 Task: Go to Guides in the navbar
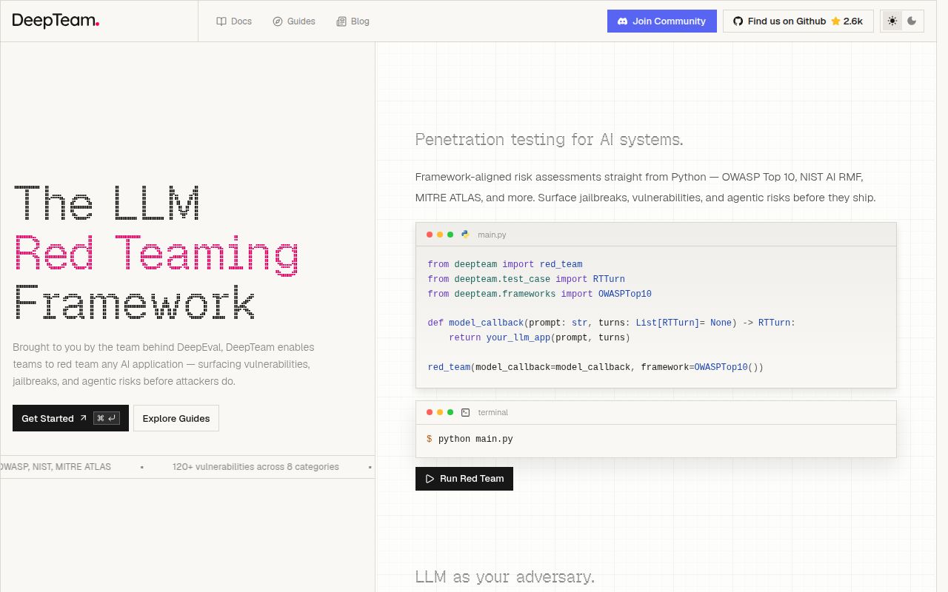294,21
